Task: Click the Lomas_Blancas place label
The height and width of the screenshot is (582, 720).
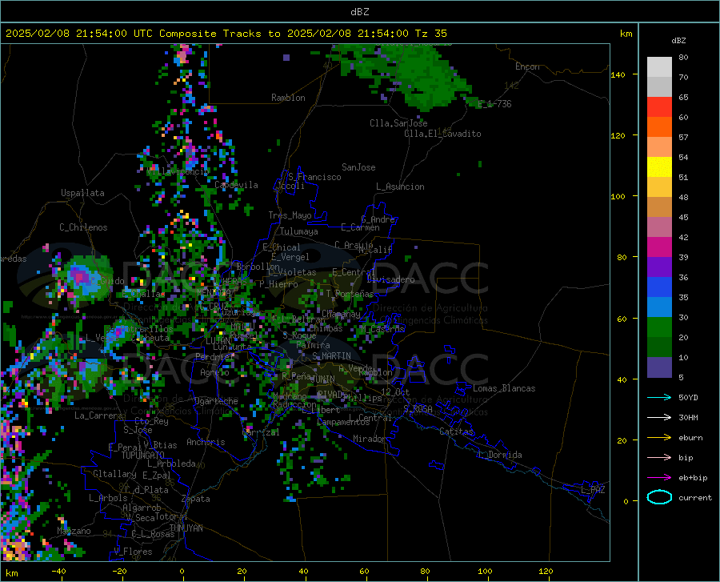Action: coord(504,388)
